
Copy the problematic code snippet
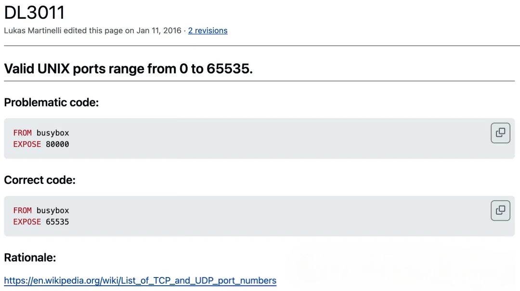tap(500, 133)
